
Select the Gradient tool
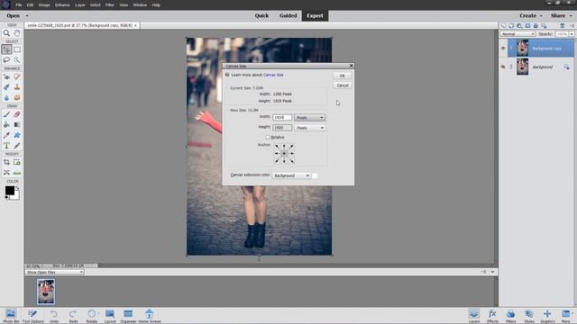tap(17, 125)
